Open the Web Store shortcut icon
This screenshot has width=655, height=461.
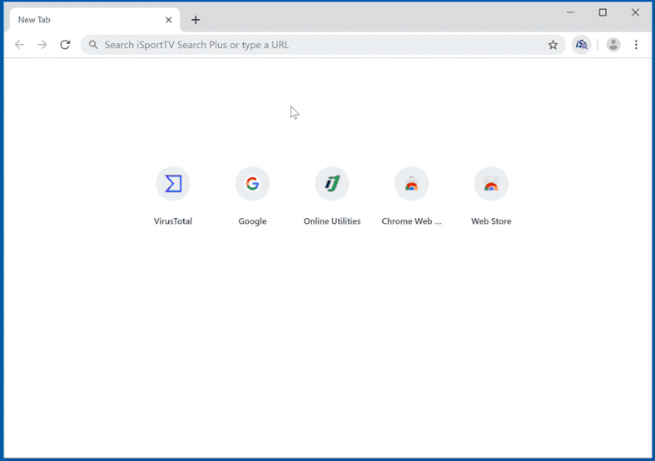tap(491, 184)
